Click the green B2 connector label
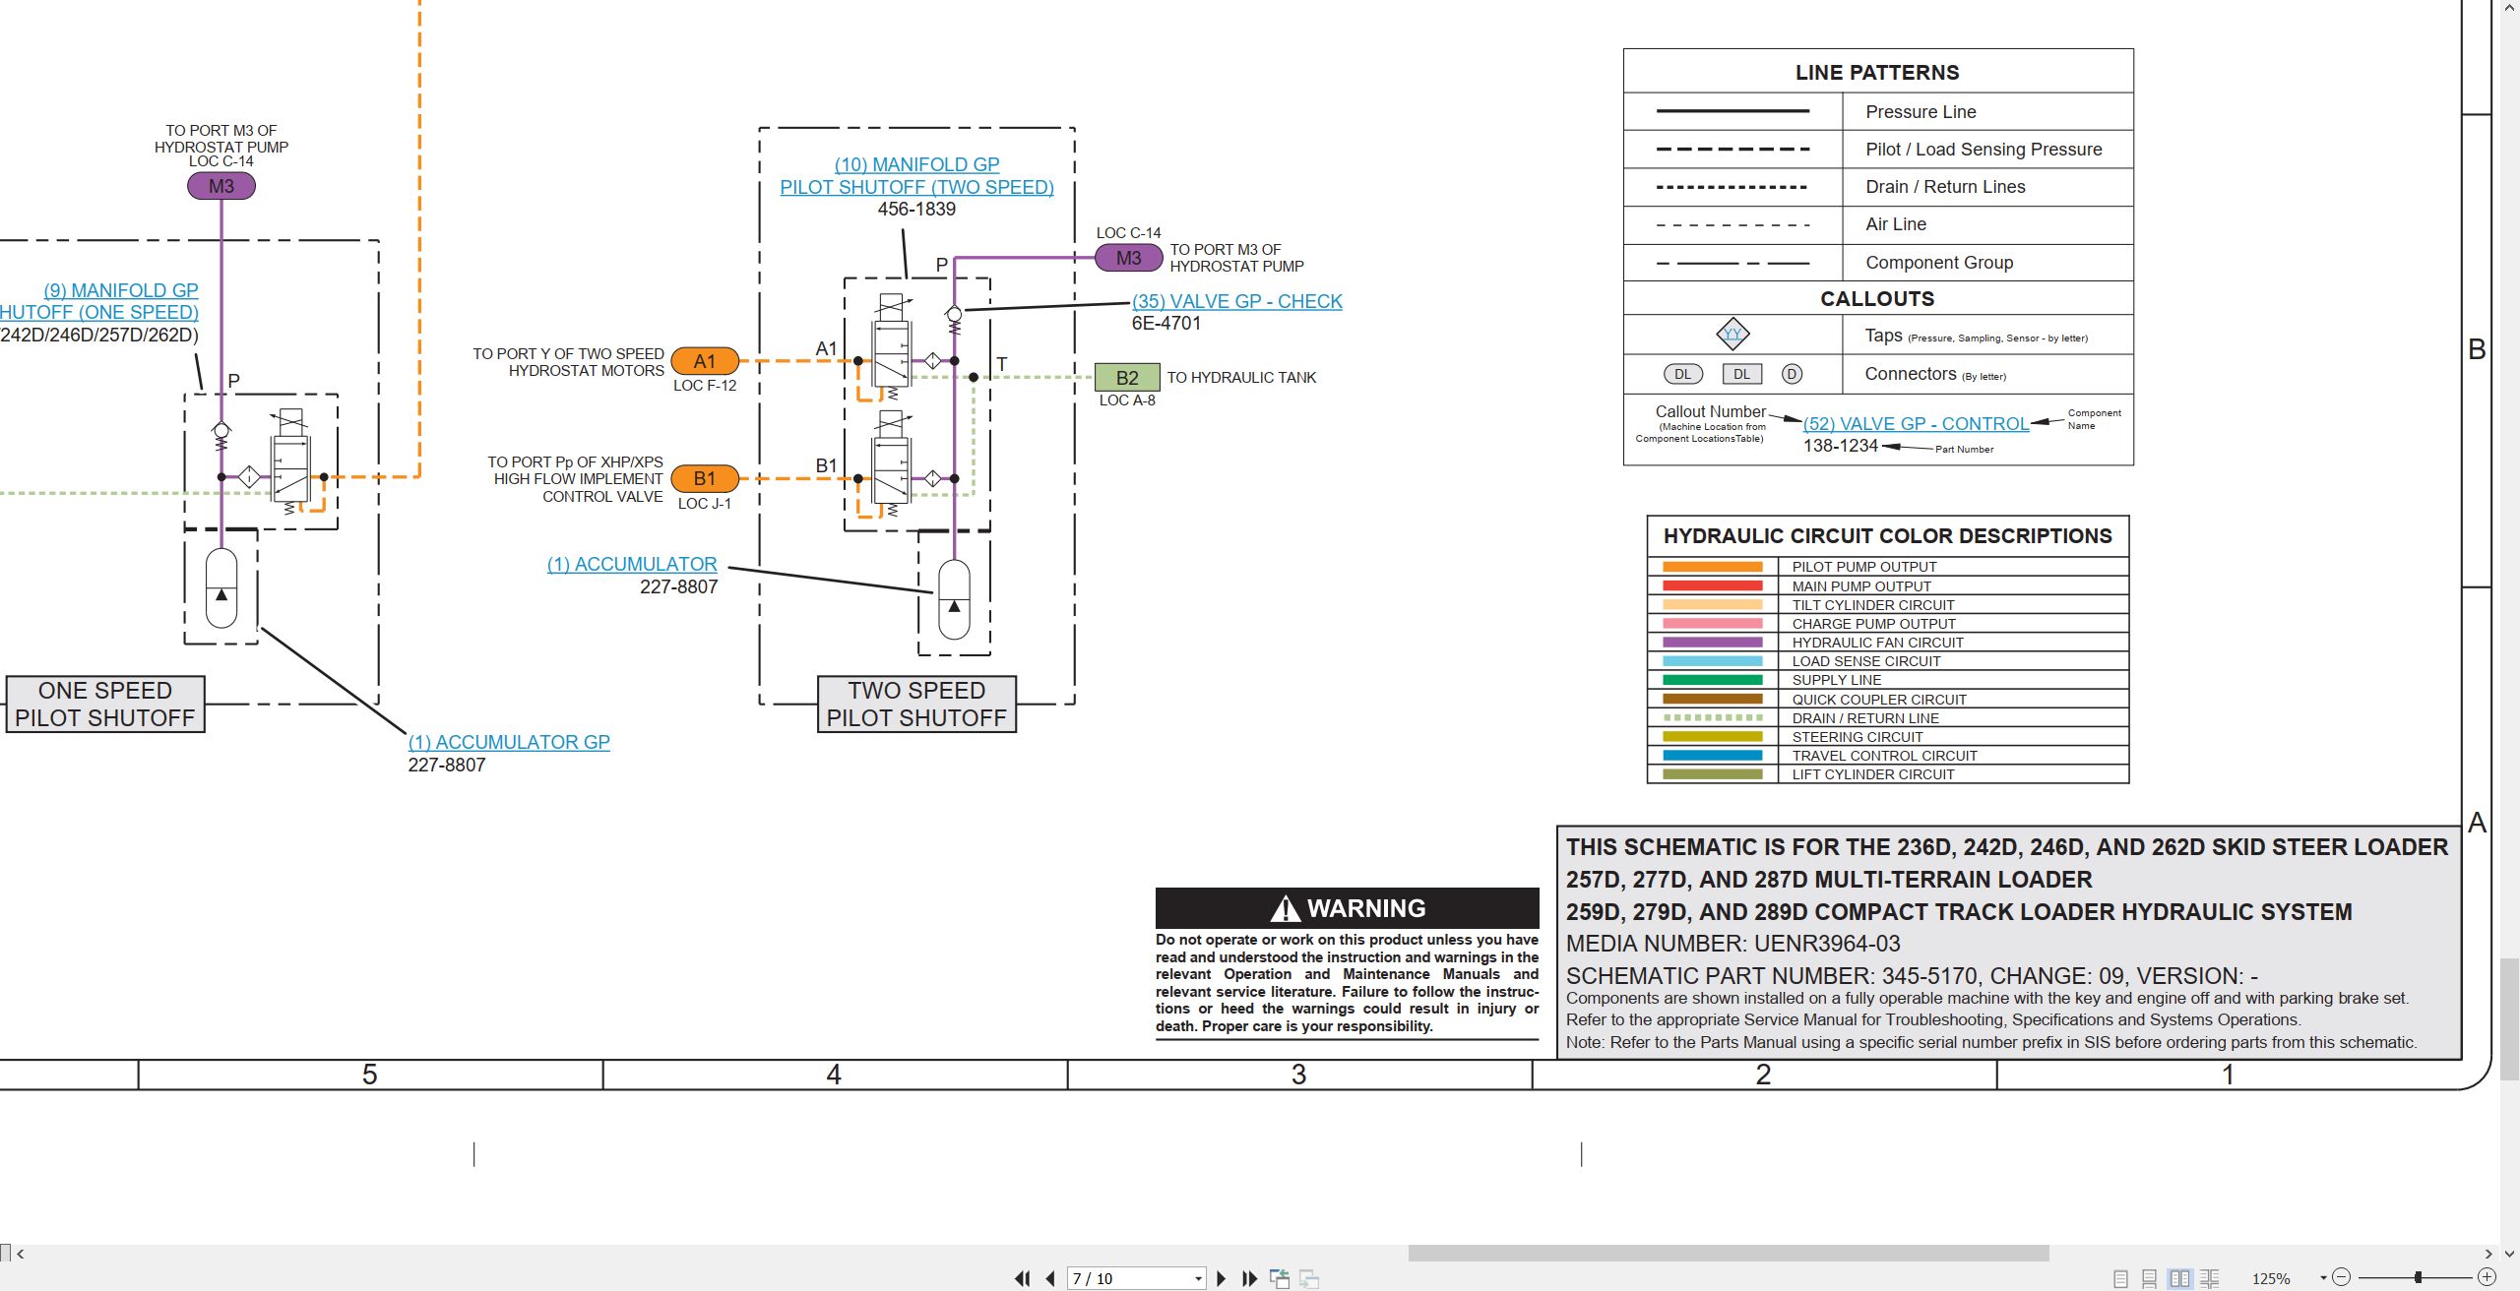This screenshot has width=2520, height=1291. (1127, 377)
